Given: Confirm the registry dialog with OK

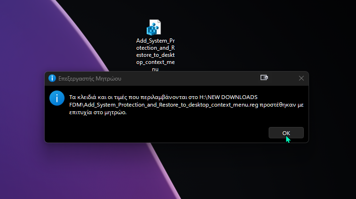Looking at the screenshot, I should click(x=286, y=133).
